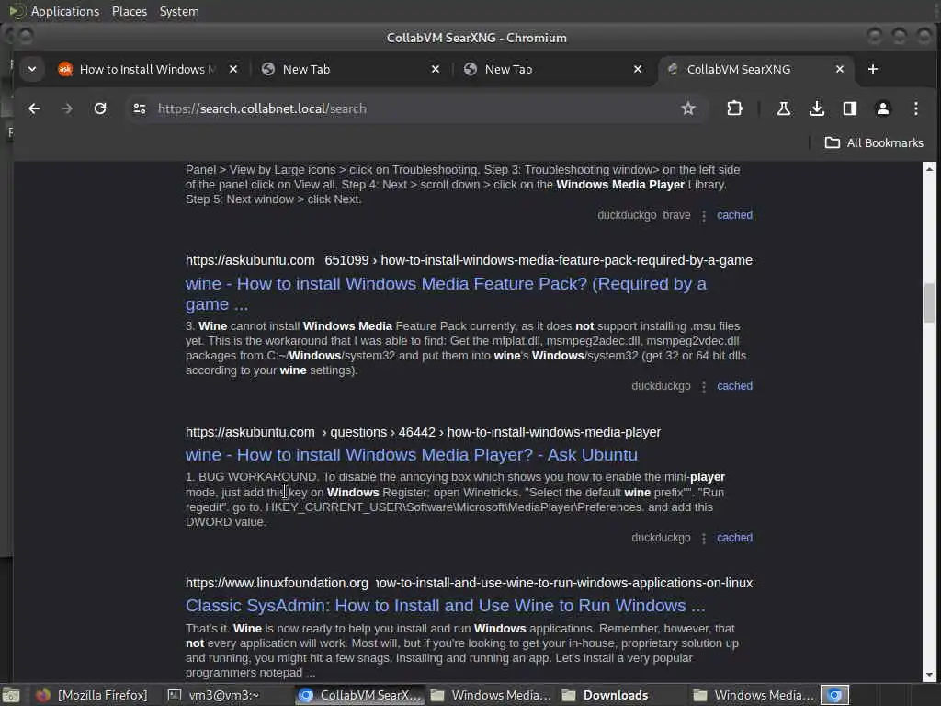Open Chrome Labs flask icon
The width and height of the screenshot is (941, 706).
coord(783,108)
